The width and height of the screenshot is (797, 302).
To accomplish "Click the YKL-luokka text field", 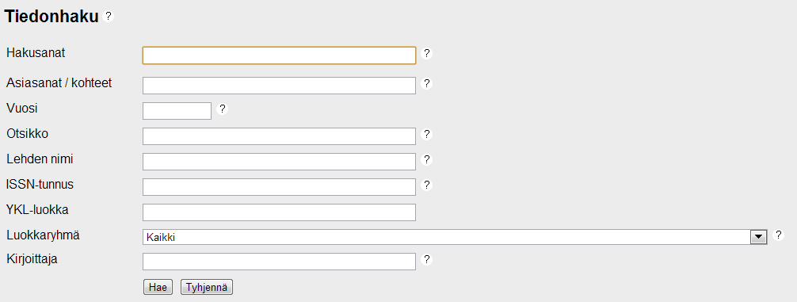I will [x=279, y=212].
